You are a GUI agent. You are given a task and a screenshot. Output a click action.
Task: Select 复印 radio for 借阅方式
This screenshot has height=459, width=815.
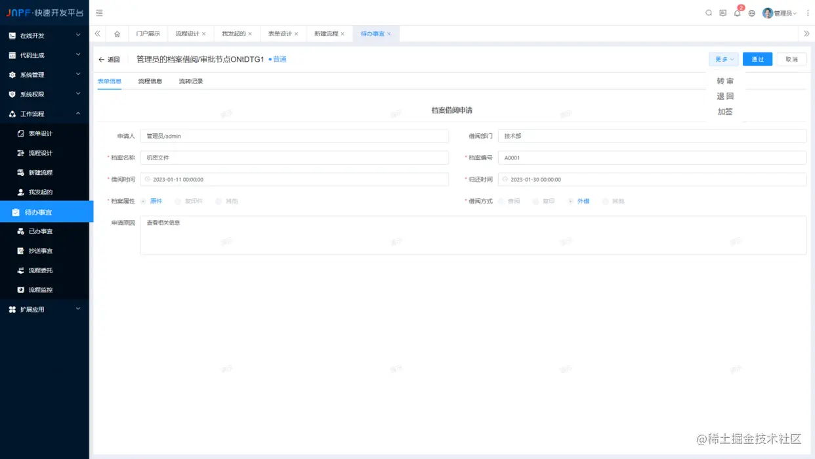(x=536, y=201)
